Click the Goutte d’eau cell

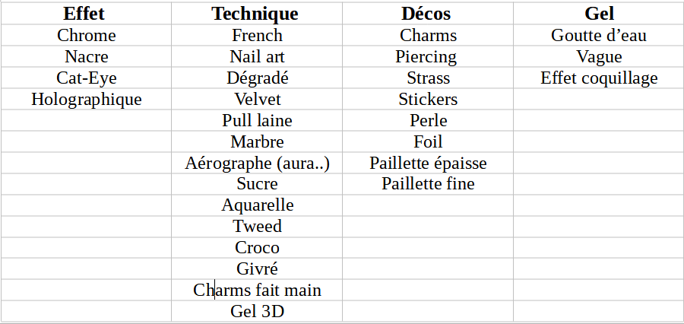pos(599,36)
